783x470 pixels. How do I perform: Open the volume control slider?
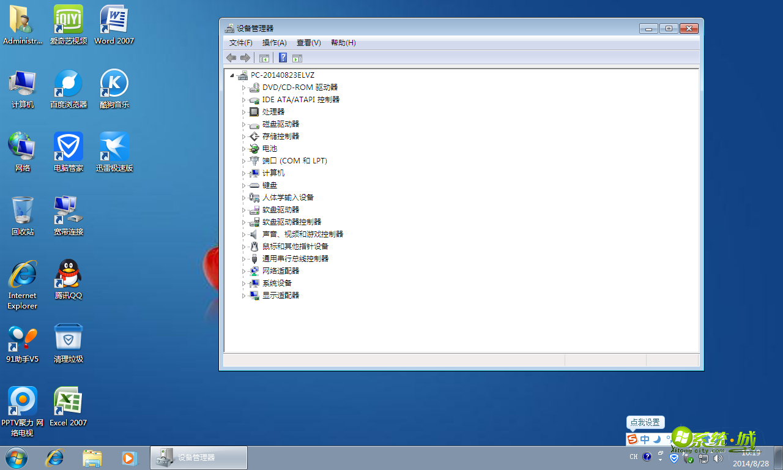coord(717,458)
